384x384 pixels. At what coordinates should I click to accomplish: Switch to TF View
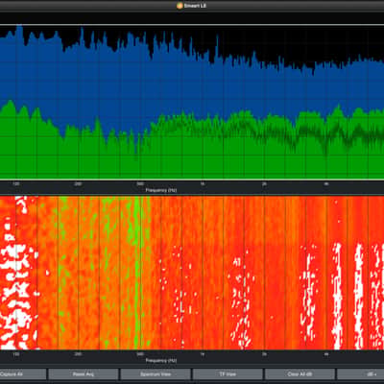tap(228, 374)
